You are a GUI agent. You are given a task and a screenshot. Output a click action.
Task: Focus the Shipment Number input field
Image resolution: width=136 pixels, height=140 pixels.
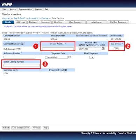[x=19, y=57]
